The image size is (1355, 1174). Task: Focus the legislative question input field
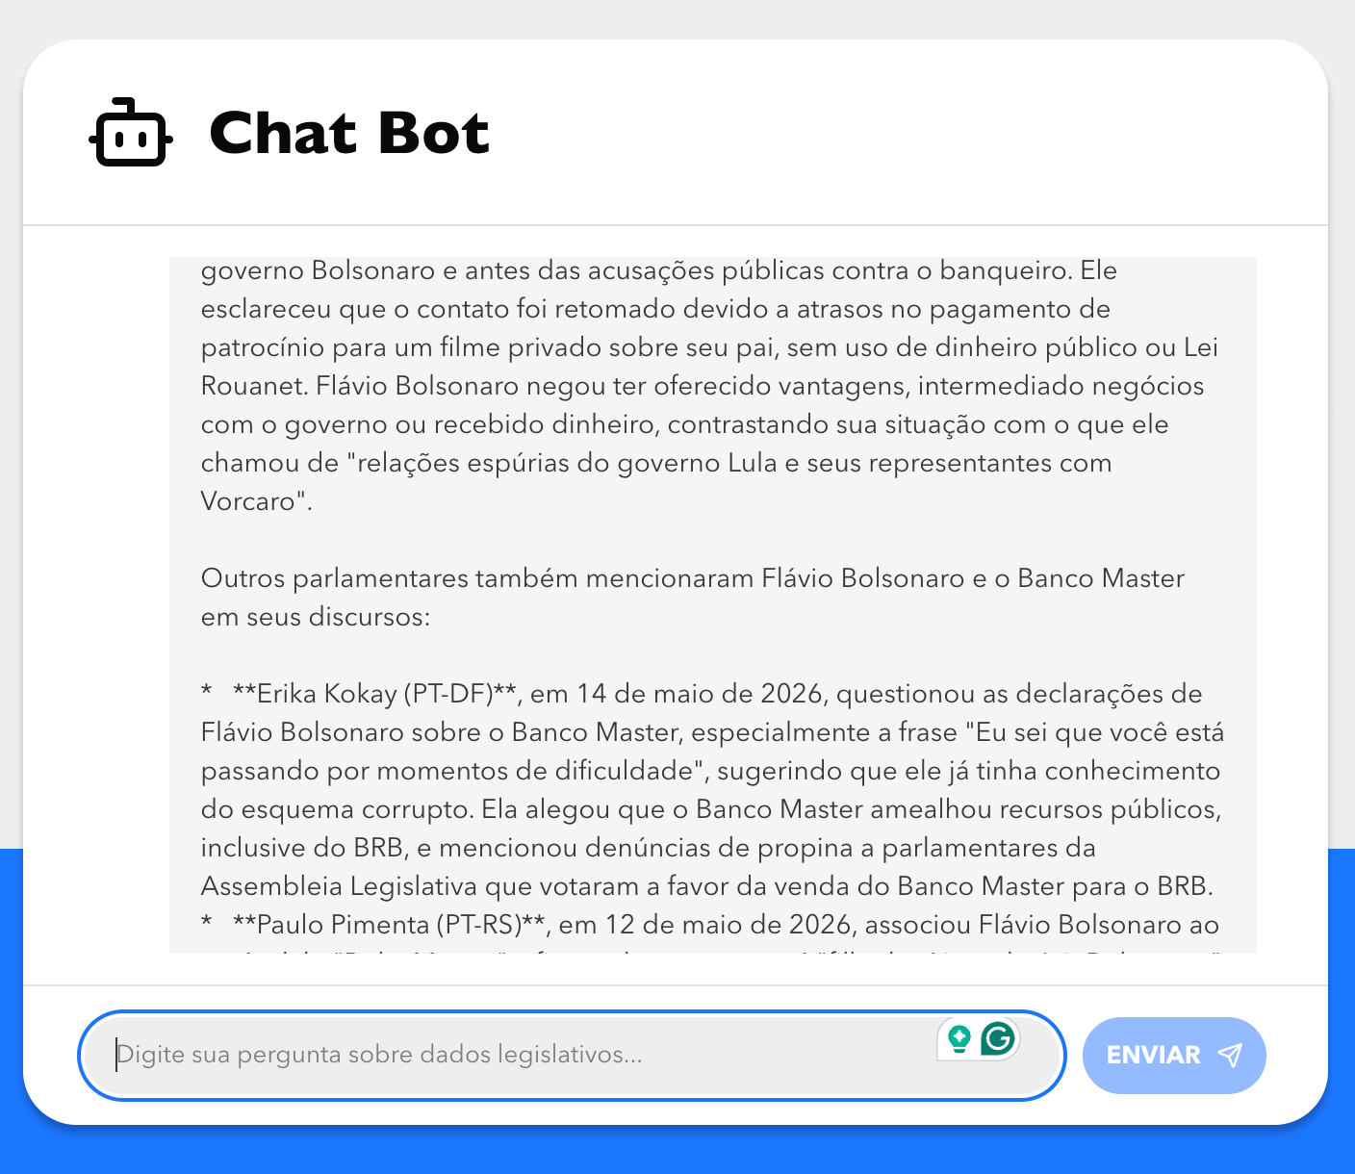[x=572, y=1055]
